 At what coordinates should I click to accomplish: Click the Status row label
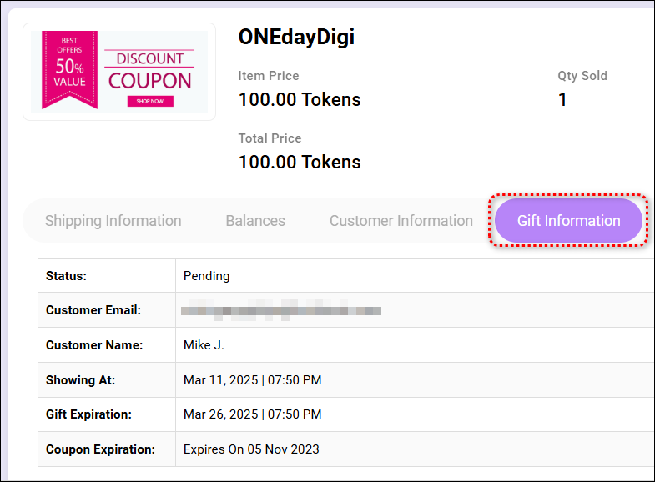tap(66, 276)
